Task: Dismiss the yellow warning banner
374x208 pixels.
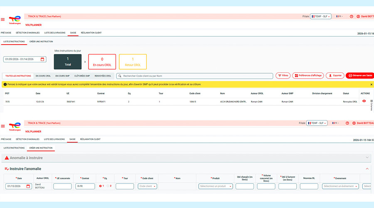Action: pos(371,84)
